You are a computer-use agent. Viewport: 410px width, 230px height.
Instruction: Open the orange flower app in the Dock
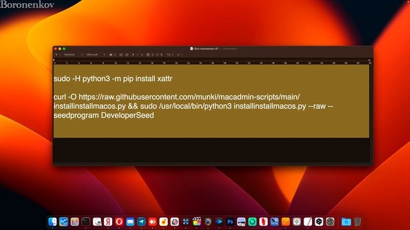click(163, 222)
